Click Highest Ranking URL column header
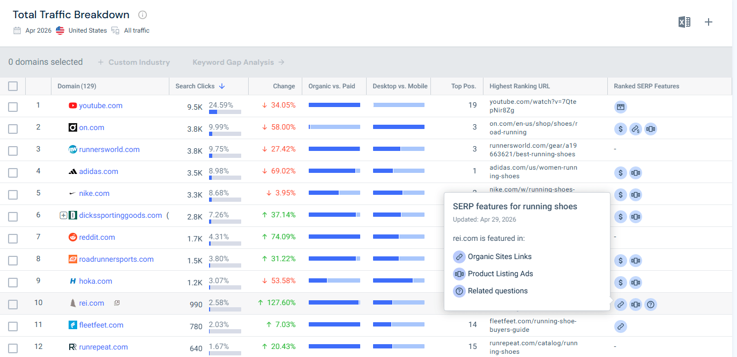Image resolution: width=737 pixels, height=357 pixels. click(520, 86)
